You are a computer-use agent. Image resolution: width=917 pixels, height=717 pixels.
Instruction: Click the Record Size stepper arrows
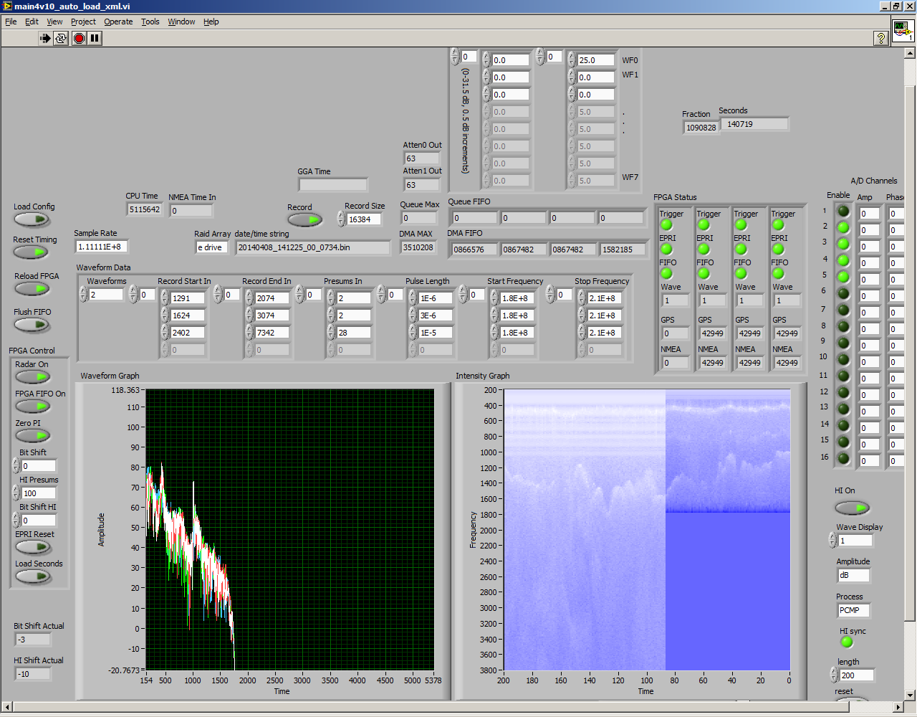[x=341, y=219]
